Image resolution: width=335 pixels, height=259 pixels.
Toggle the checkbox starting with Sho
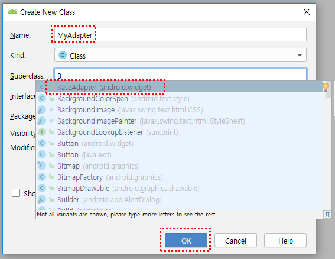click(x=16, y=193)
